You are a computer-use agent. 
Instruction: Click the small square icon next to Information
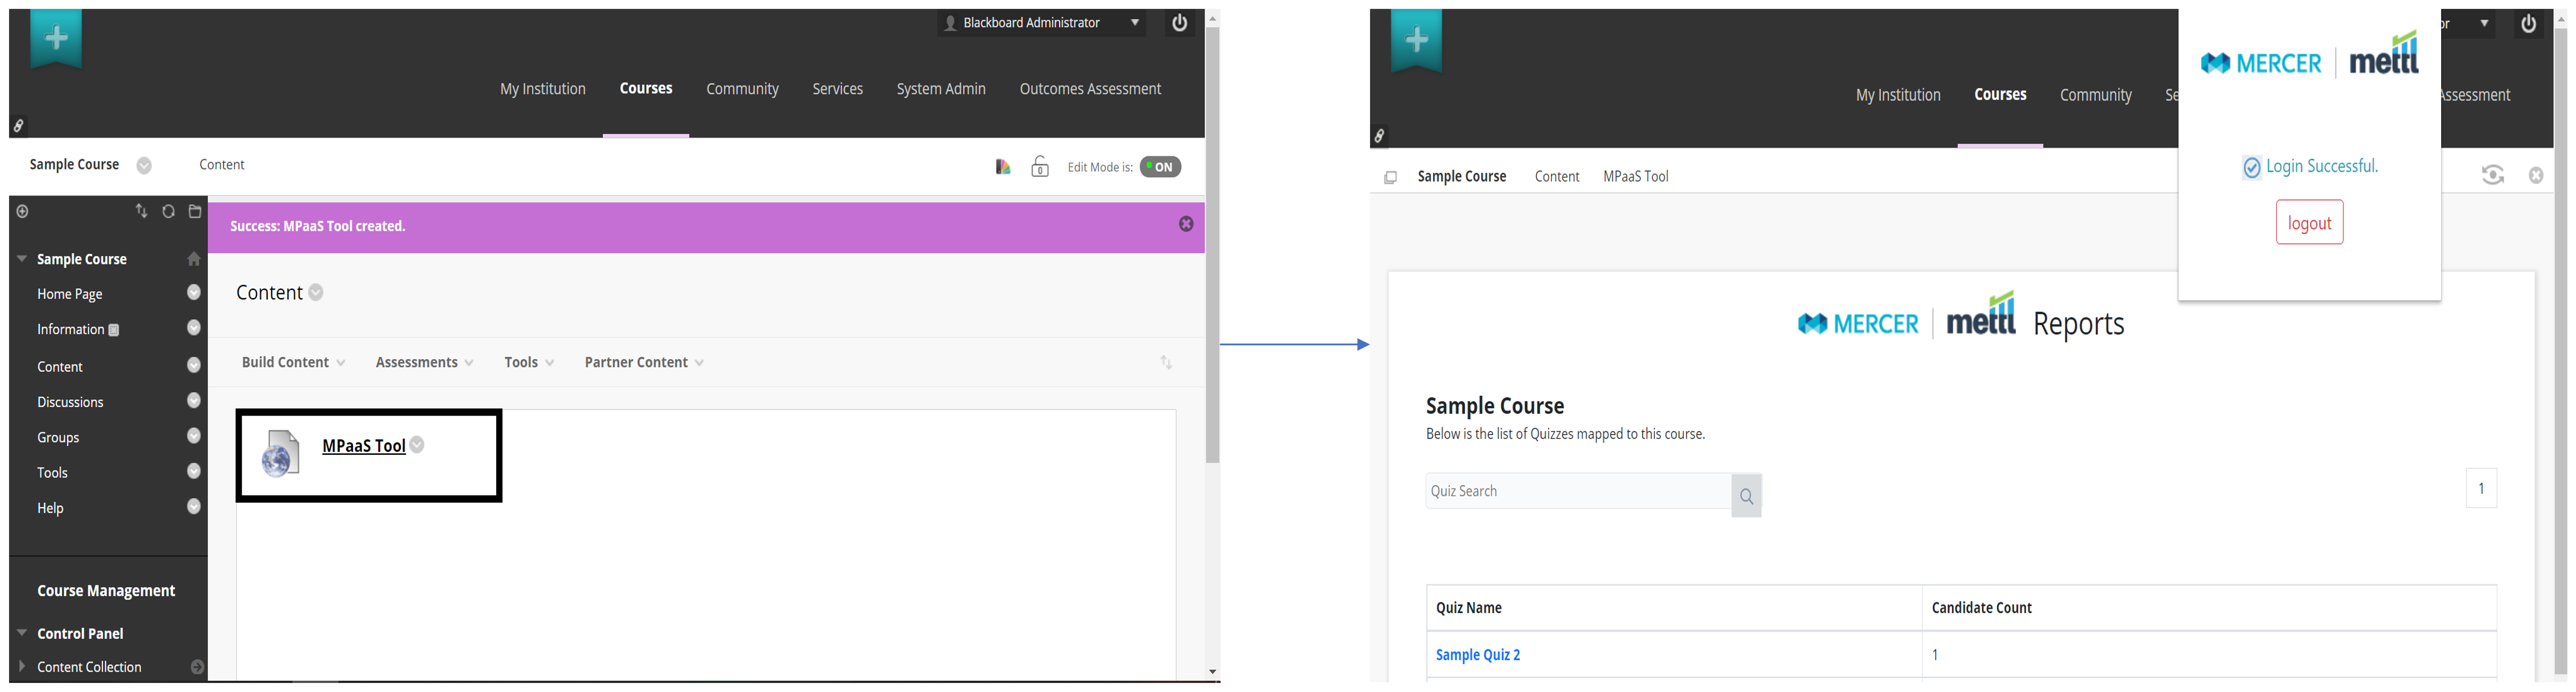tap(114, 329)
